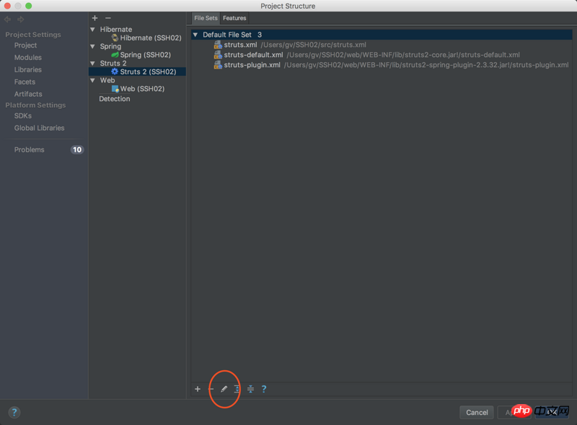Click the struts2-spring-plugin-2.3.32.jar path text
The height and width of the screenshot is (425, 577).
426,65
